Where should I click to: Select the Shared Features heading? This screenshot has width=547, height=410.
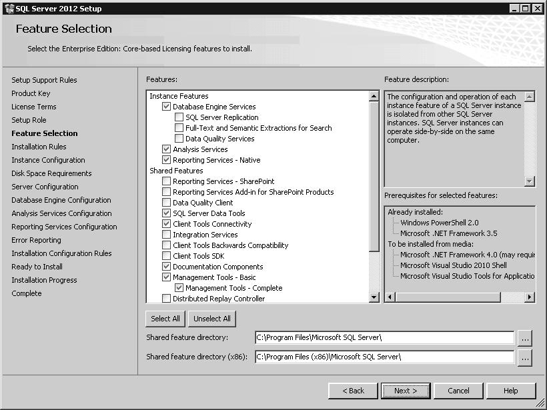click(176, 171)
